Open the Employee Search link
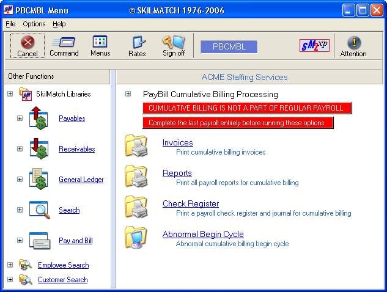Viewport: 387px width, 292px height. click(x=64, y=265)
